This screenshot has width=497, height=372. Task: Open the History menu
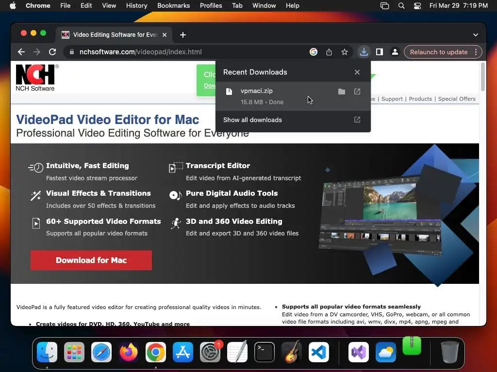click(x=136, y=6)
